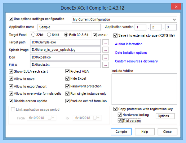
Task: Toggle Hardware locking checkbox
Action: tap(120, 115)
